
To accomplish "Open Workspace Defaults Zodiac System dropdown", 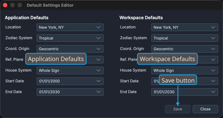I will pyautogui.click(x=184, y=38).
